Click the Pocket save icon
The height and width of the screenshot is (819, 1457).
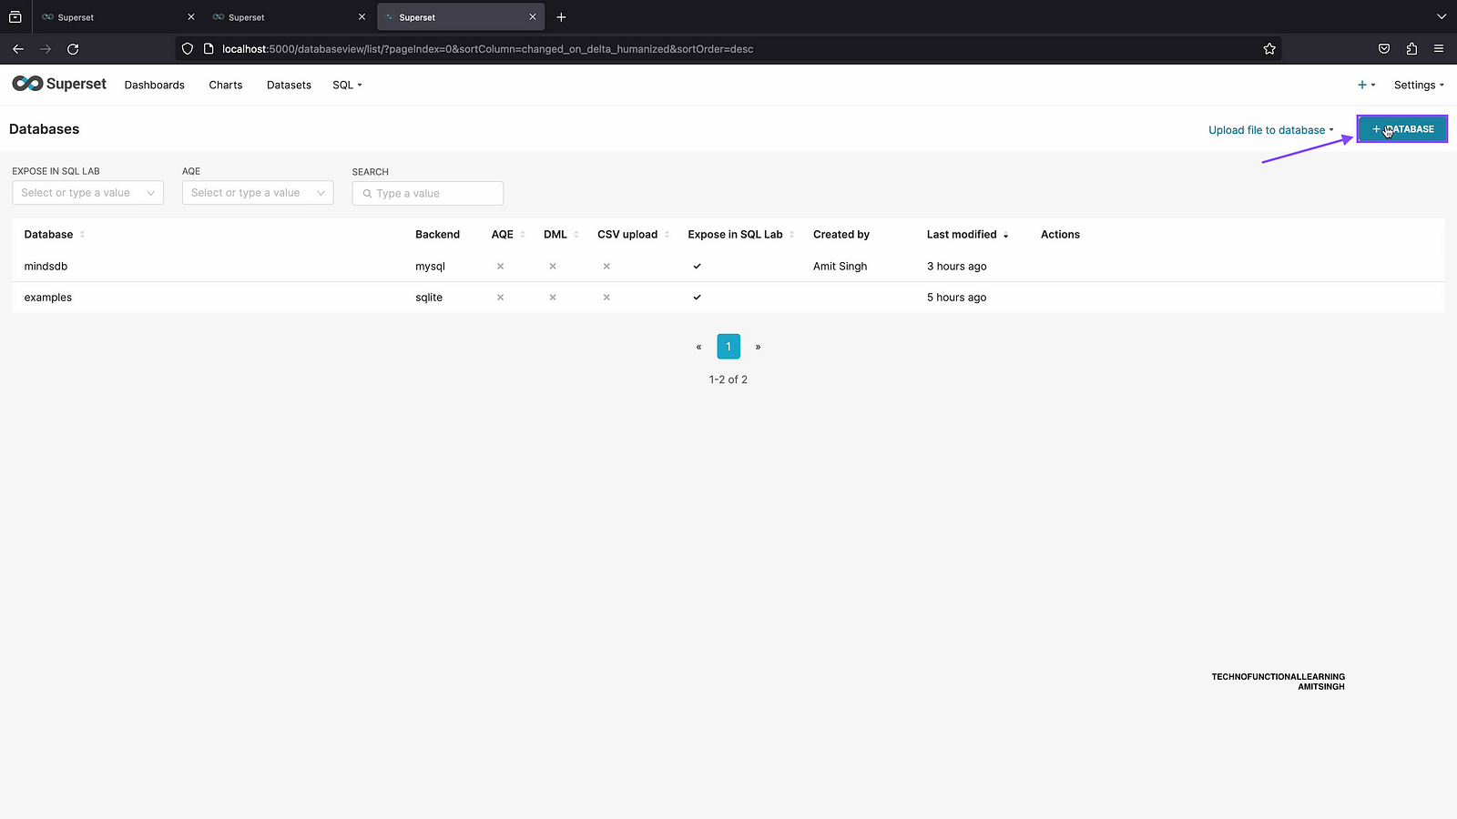[1384, 49]
